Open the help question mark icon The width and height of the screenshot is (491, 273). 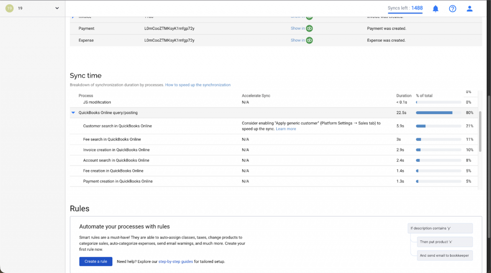pos(452,9)
